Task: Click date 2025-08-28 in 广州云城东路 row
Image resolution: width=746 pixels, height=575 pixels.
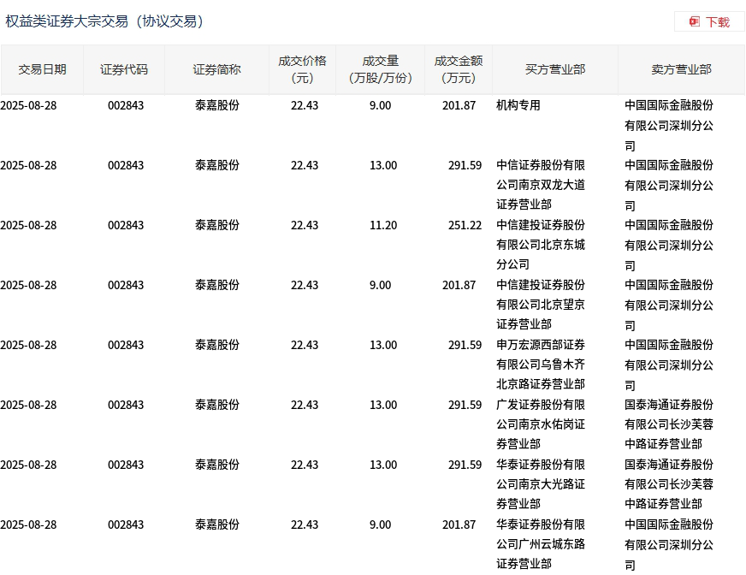Action: coord(28,525)
